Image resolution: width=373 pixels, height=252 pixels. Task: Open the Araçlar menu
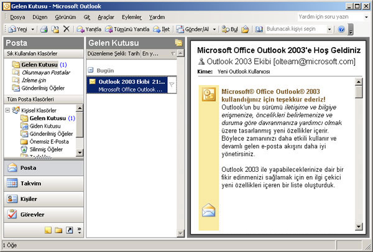(x=106, y=17)
